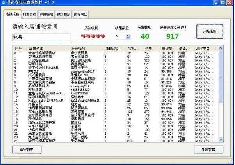
Task: Select the row 贝比谷旗舰店 in 店铺名称 column
Action: pyautogui.click(x=39, y=60)
